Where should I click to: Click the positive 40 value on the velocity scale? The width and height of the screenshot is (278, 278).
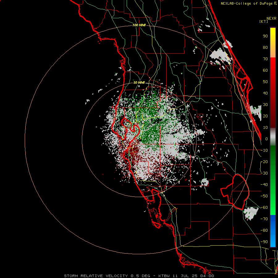click(x=265, y=93)
